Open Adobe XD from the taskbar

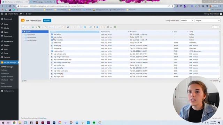pyautogui.click(x=48, y=123)
